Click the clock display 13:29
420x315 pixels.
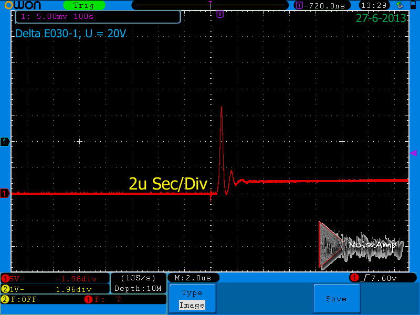(x=374, y=5)
